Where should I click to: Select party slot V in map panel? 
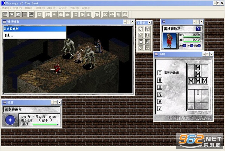pos(160,101)
